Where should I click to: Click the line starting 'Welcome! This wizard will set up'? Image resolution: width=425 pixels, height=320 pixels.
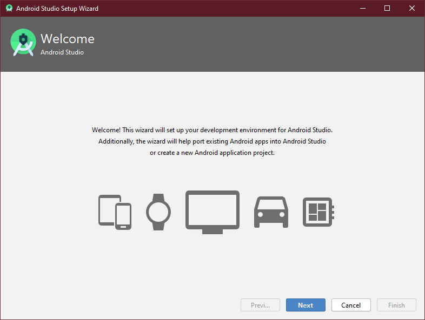pyautogui.click(x=212, y=130)
